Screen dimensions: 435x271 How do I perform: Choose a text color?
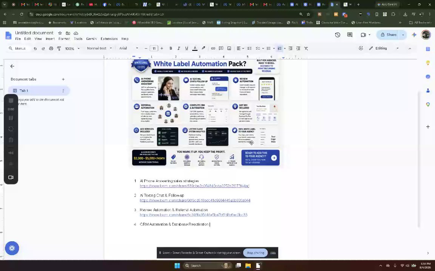tap(195, 49)
